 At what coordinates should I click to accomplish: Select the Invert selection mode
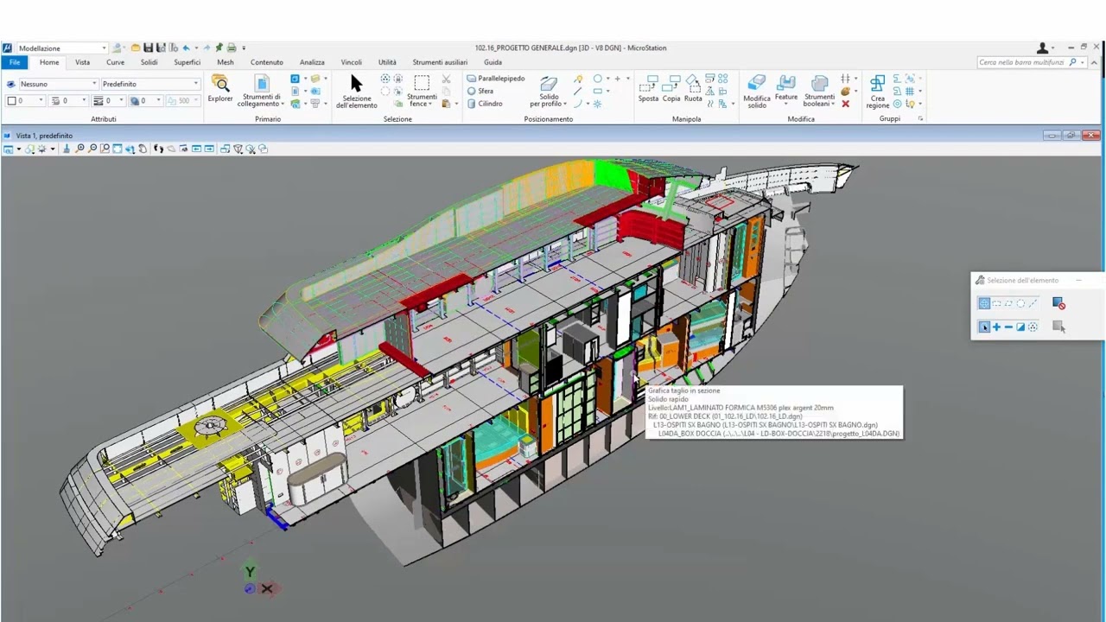(x=1020, y=327)
